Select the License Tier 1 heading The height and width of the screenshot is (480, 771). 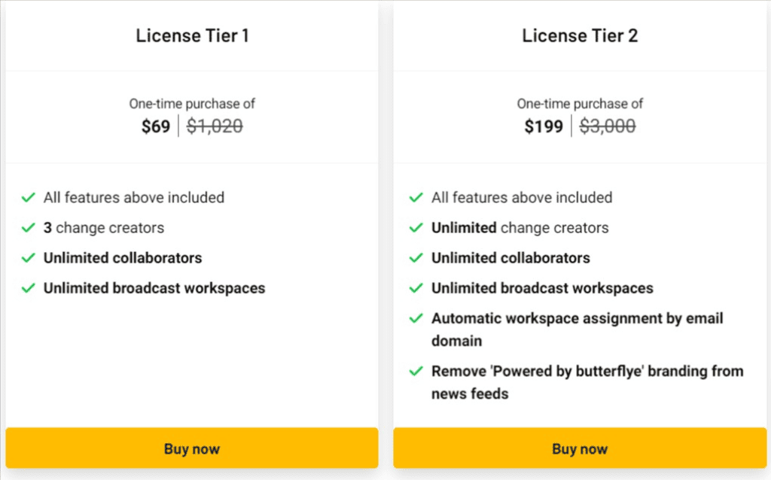point(192,35)
